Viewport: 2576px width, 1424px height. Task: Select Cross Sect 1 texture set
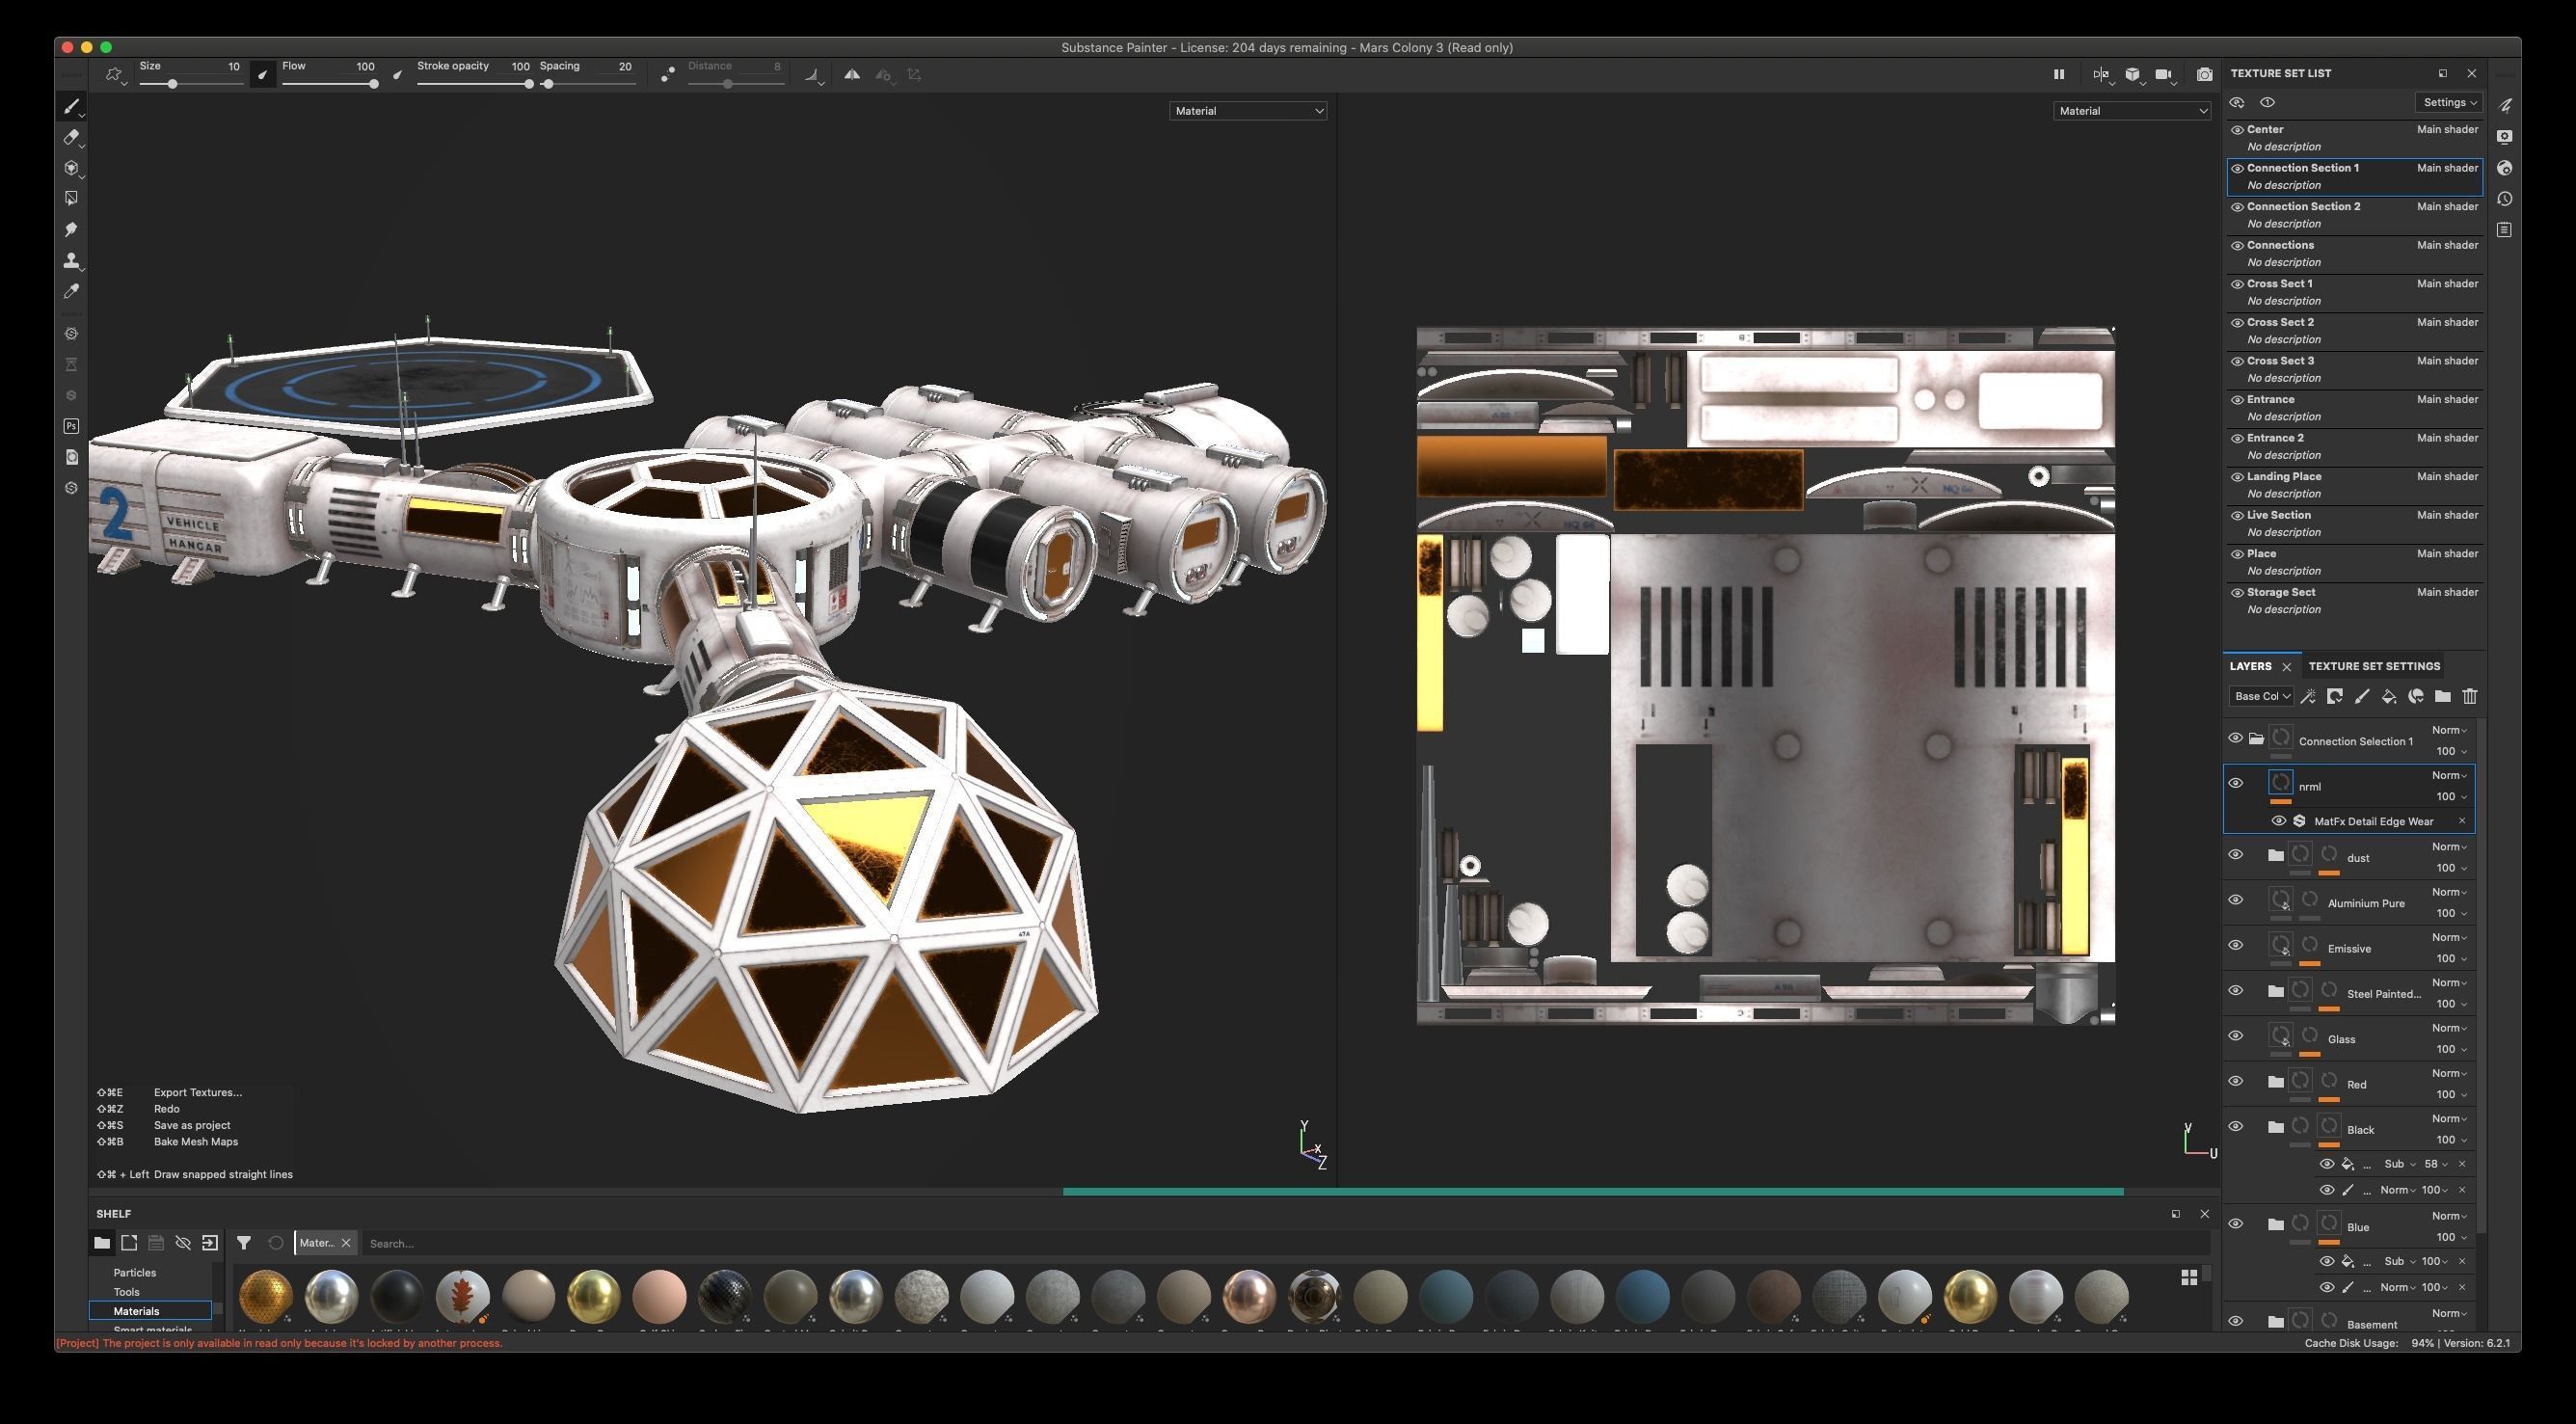[x=2355, y=292]
